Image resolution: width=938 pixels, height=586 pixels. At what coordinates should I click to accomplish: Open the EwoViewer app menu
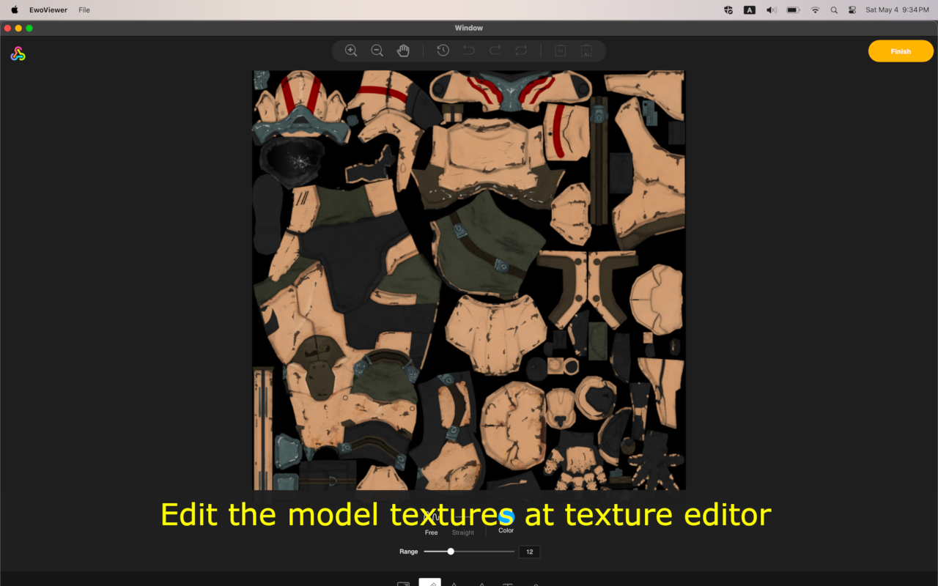tap(48, 10)
